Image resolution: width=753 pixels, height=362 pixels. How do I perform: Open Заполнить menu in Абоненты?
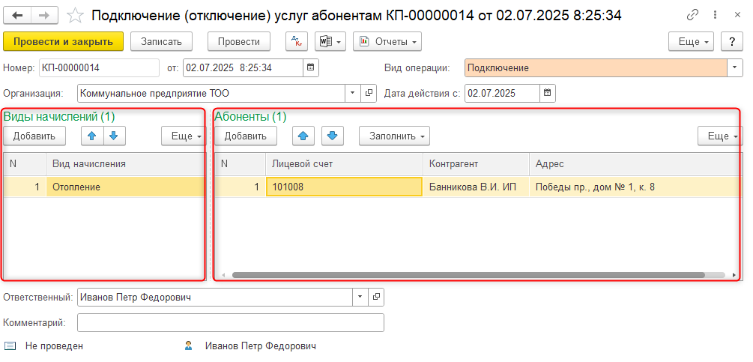[x=394, y=136]
